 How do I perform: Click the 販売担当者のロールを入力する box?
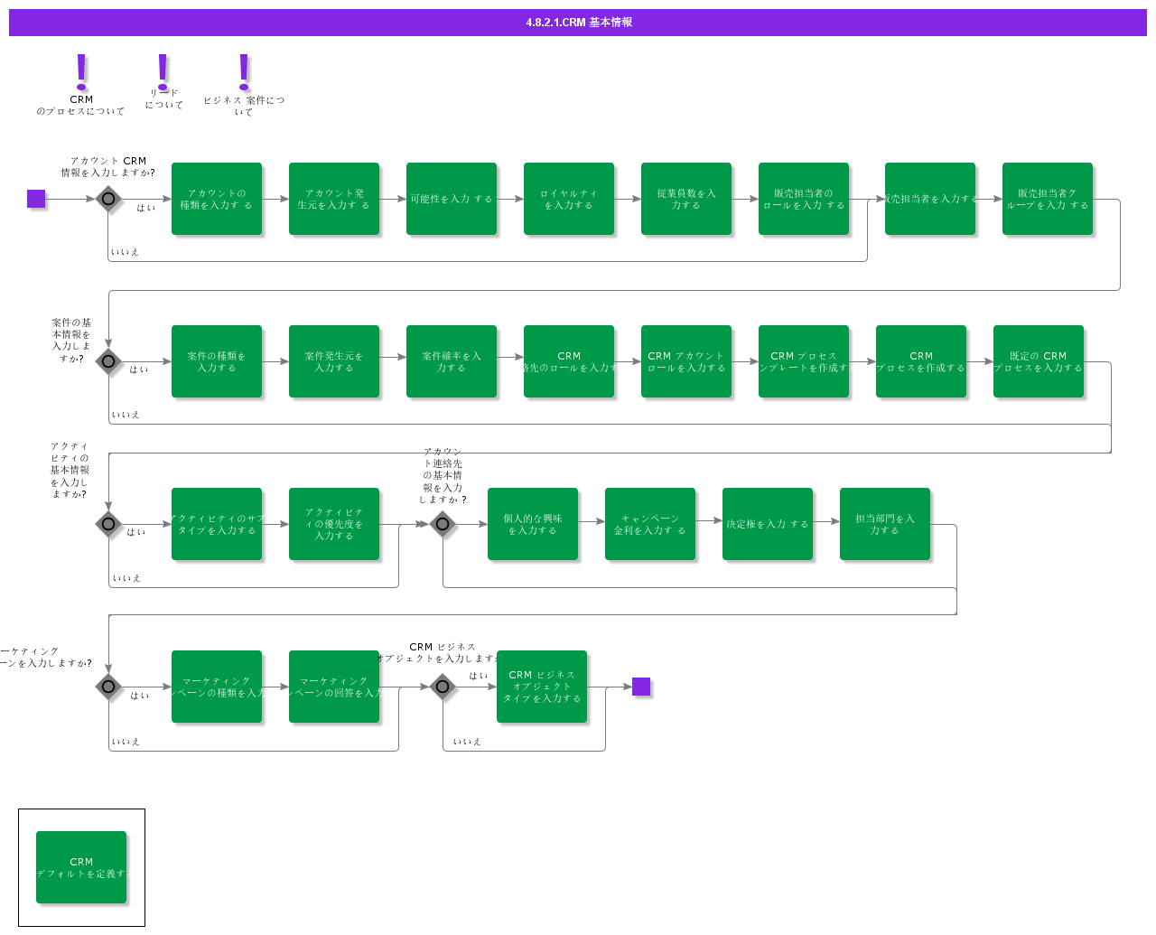click(x=804, y=199)
